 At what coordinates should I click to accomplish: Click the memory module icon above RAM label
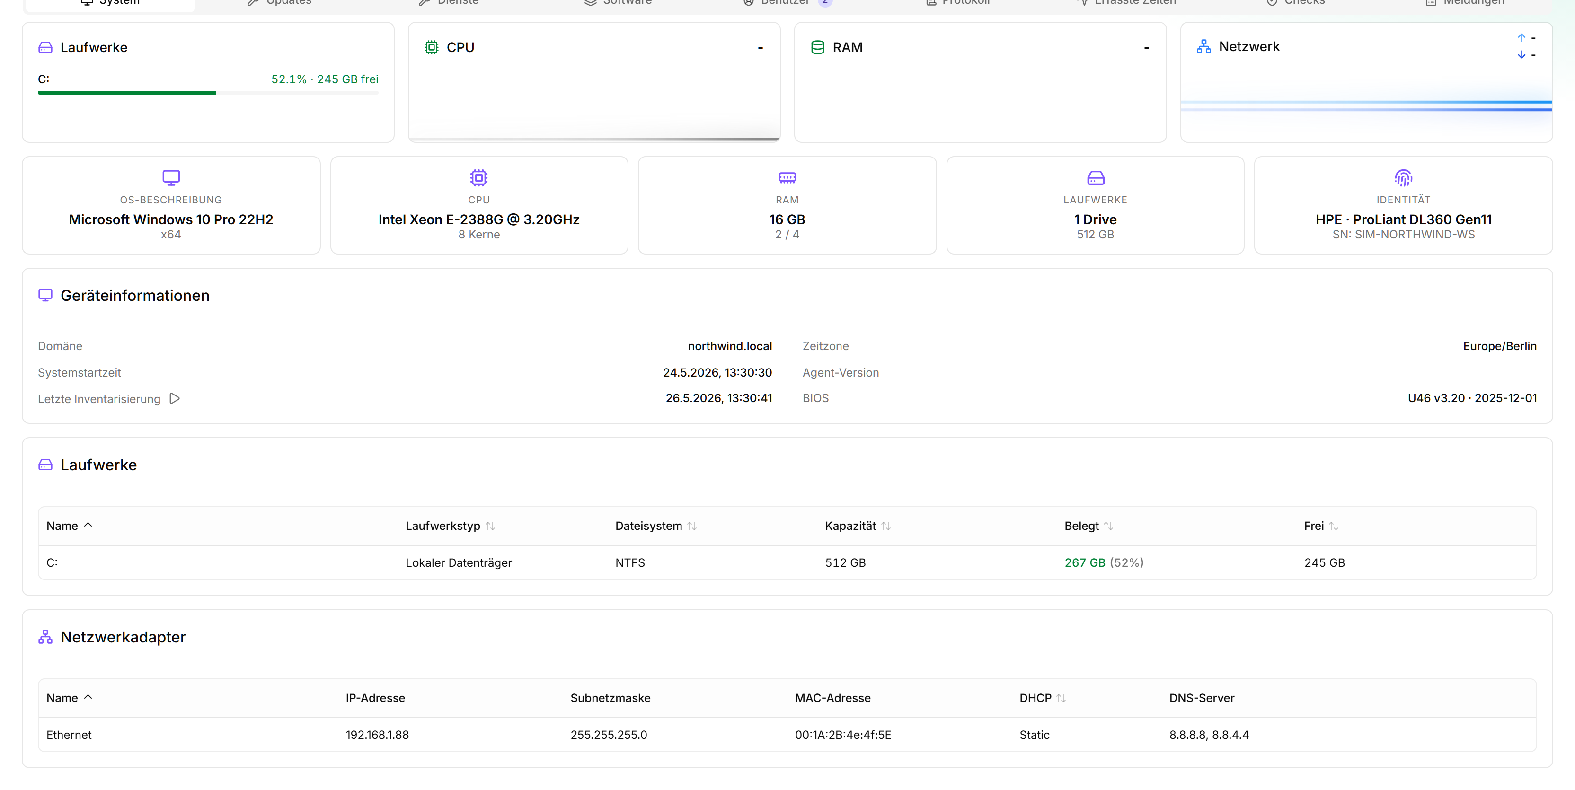coord(787,178)
